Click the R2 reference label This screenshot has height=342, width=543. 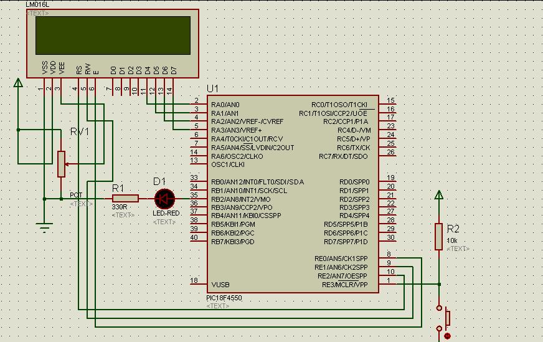pos(453,229)
